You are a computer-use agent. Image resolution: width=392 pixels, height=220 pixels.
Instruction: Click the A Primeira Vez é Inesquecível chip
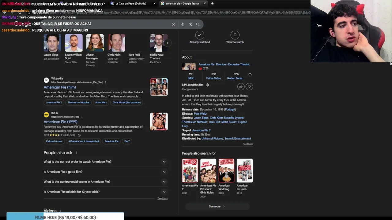click(x=83, y=141)
